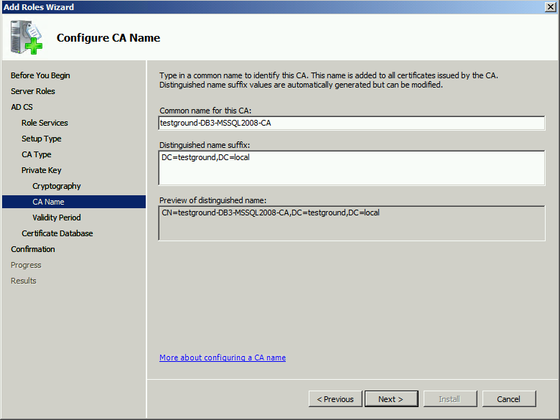The width and height of the screenshot is (560, 420).
Task: Click the server roles wizard icon
Action: click(26, 37)
